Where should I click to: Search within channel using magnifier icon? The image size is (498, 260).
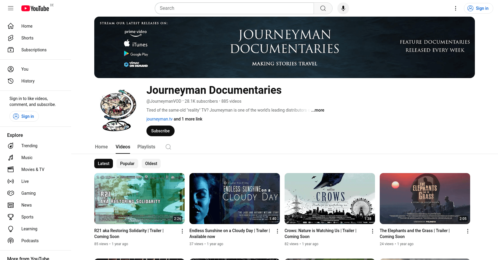pos(168,147)
